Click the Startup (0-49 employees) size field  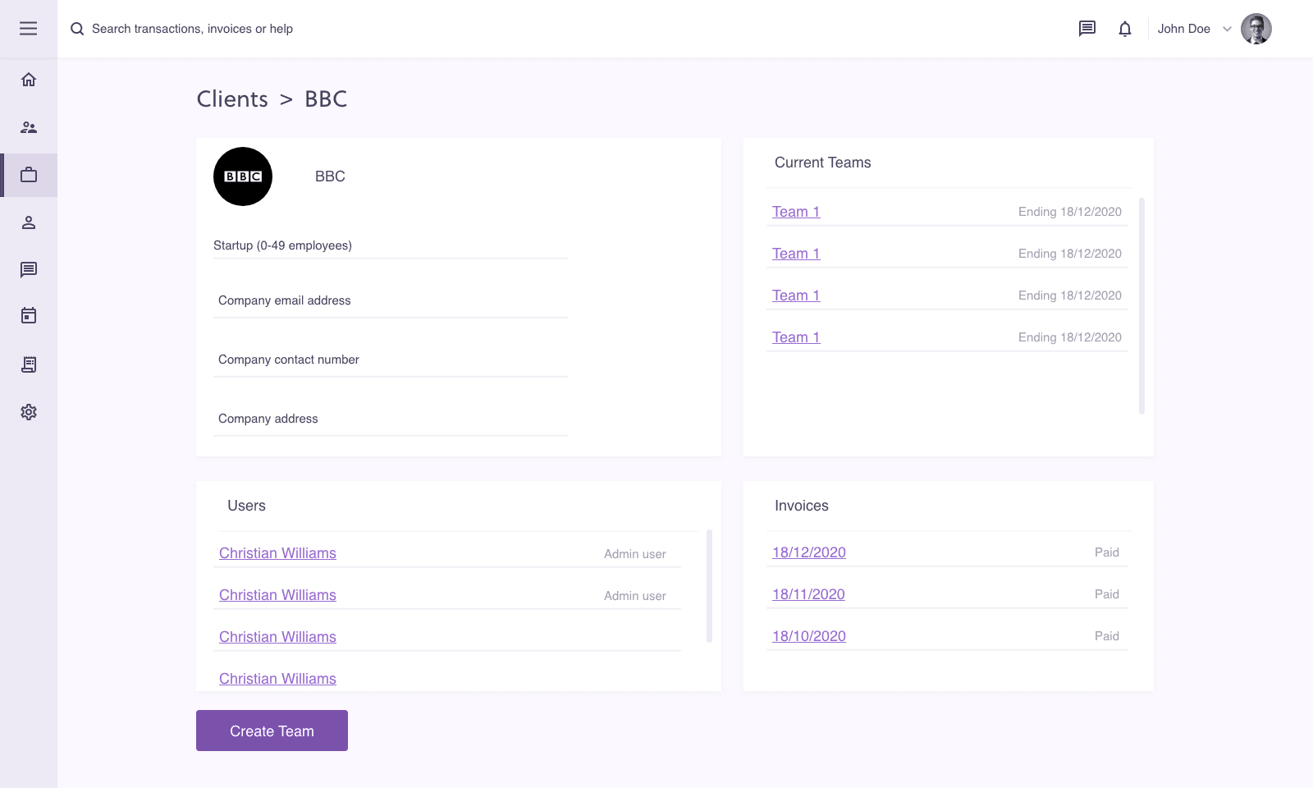click(390, 245)
